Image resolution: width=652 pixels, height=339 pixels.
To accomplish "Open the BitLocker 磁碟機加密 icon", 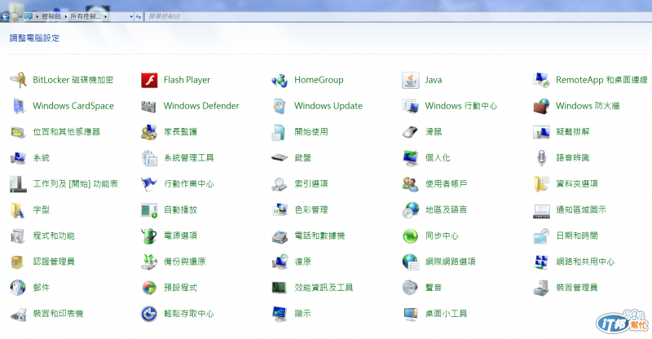I will pos(18,80).
